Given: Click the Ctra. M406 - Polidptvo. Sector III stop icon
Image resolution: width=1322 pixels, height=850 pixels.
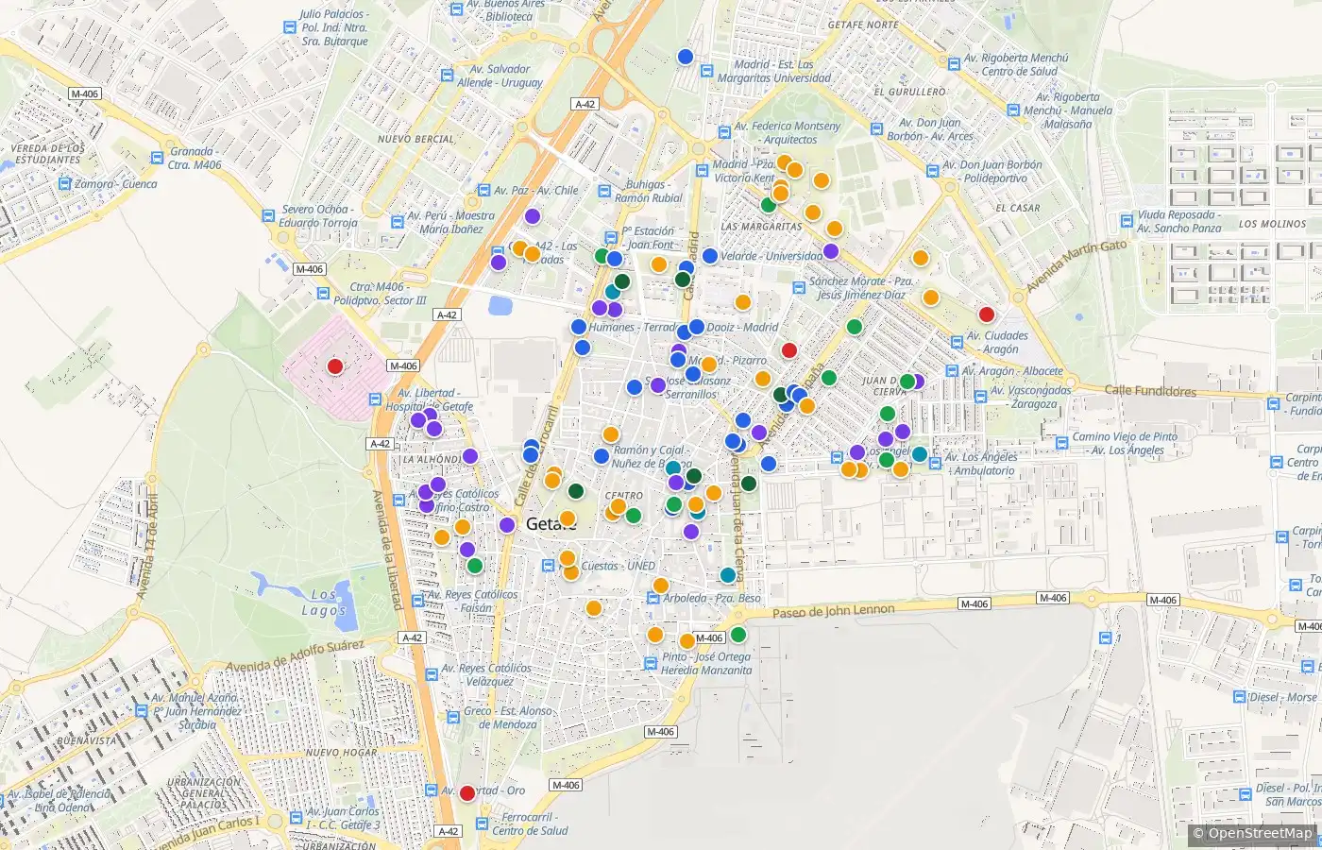Looking at the screenshot, I should point(323,294).
